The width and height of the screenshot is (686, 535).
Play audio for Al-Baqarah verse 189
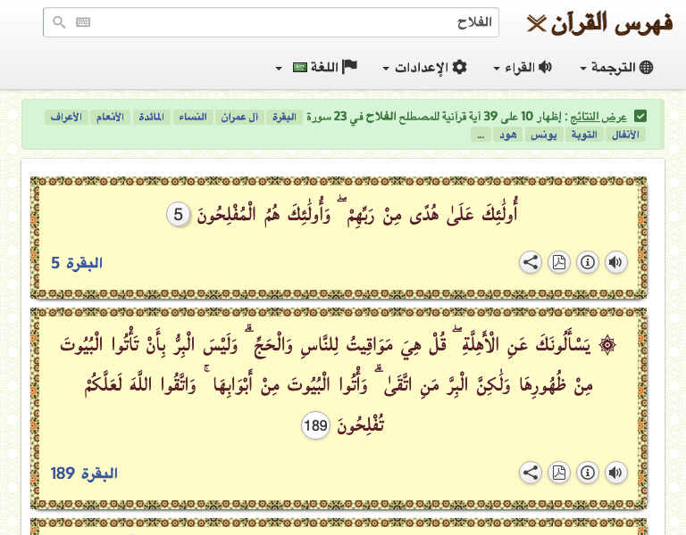[x=616, y=473]
